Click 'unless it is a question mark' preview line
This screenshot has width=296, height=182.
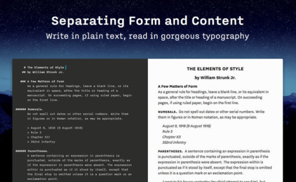201,173
